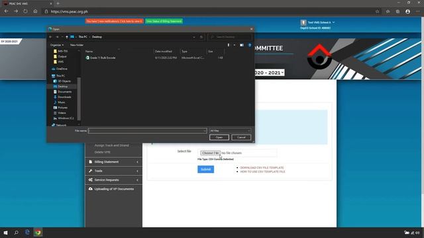This screenshot has height=238, width=424.
Task: Open Uploading of VP Documents menu
Action: (114, 189)
